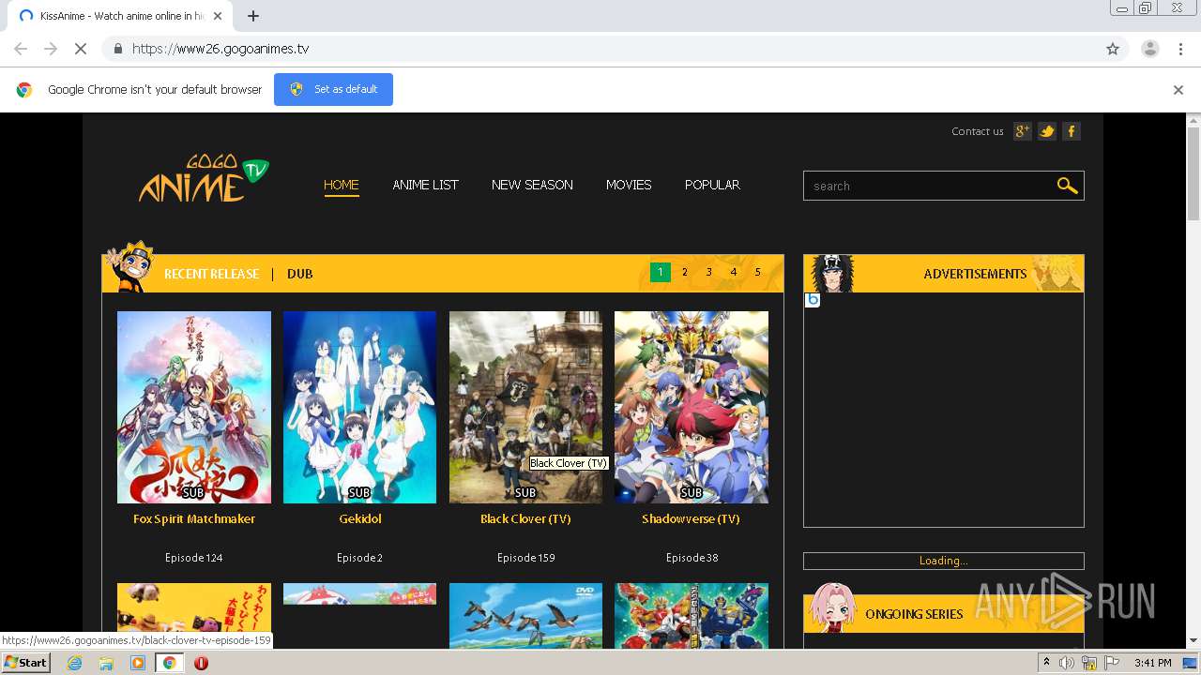
Task: Open Shadowverse (TV) title link
Action: [692, 518]
